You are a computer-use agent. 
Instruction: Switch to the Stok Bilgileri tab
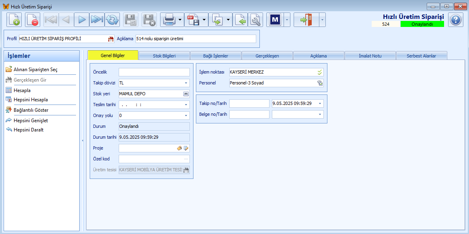(x=164, y=56)
